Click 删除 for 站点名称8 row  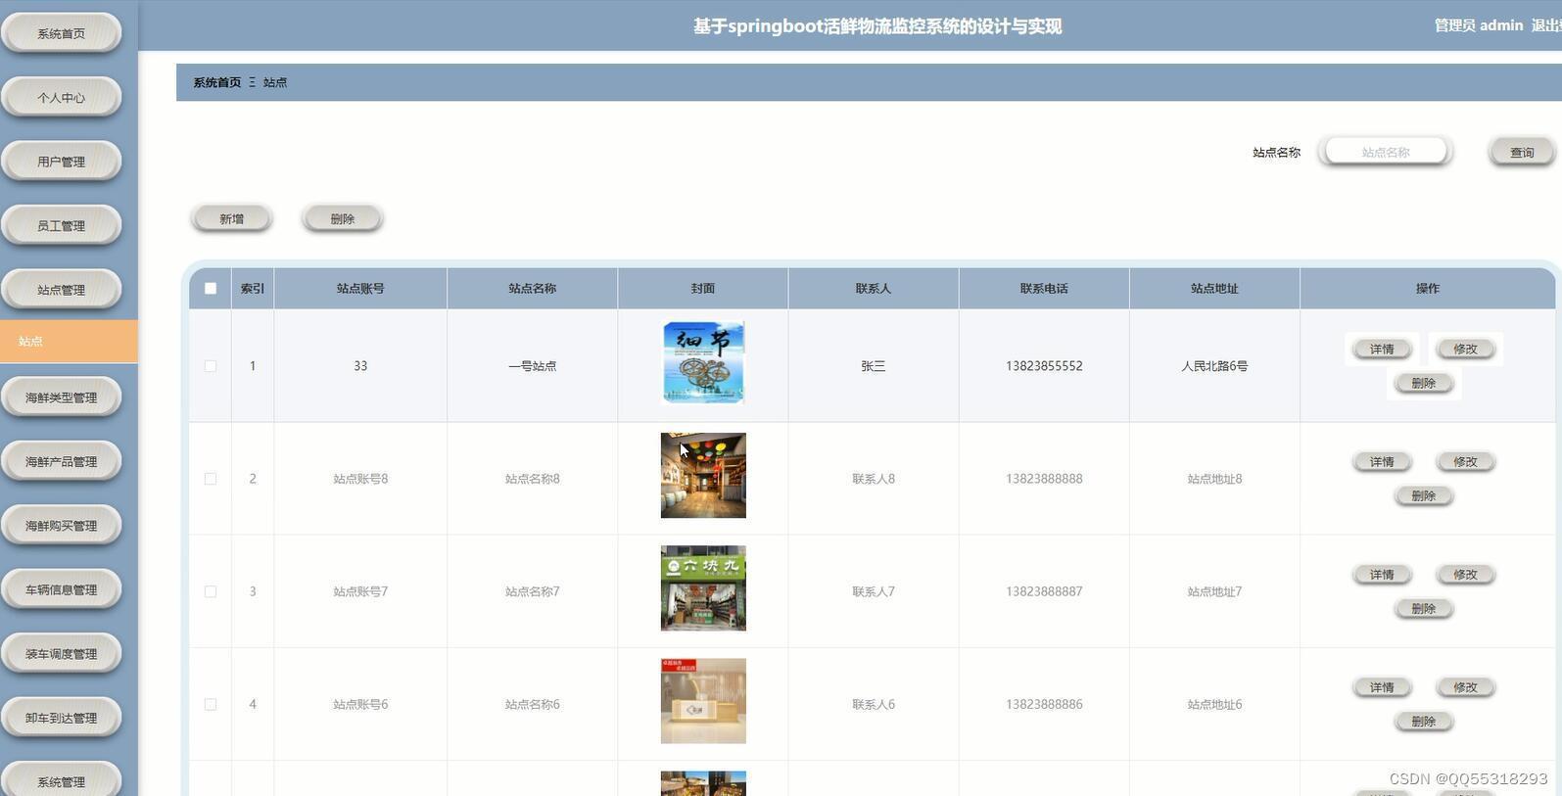[x=1423, y=495]
